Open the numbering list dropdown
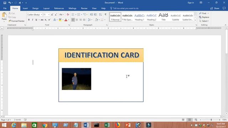Screen dimensions: 228x128 click(x=82, y=15)
